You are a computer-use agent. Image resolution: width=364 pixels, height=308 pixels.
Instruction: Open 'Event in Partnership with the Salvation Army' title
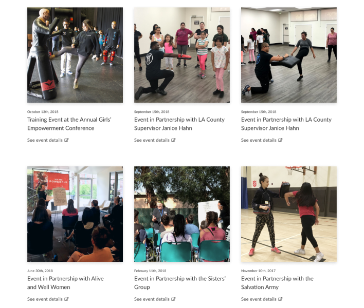pos(277,283)
